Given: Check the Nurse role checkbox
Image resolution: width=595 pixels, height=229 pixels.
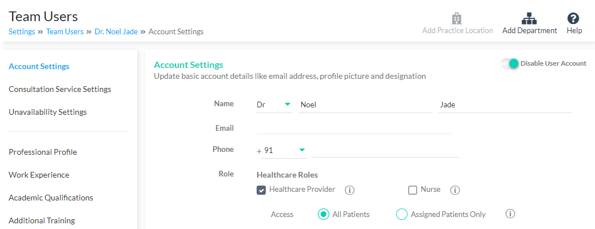Looking at the screenshot, I should coord(413,190).
